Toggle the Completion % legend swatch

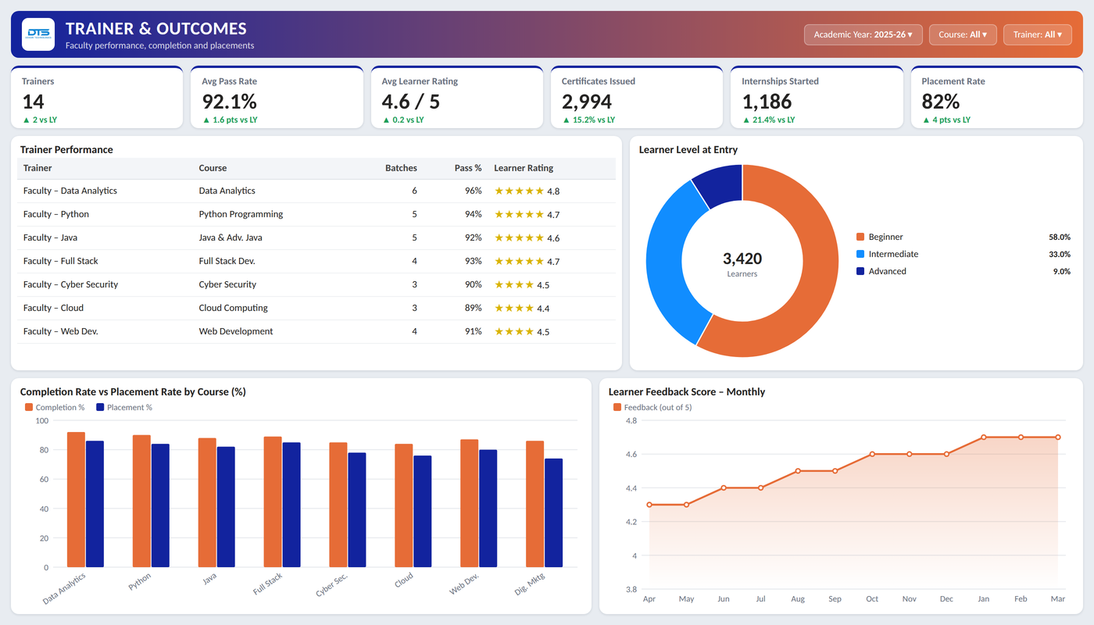click(x=30, y=407)
